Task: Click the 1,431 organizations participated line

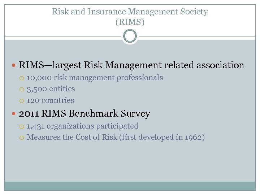Action: (83, 126)
